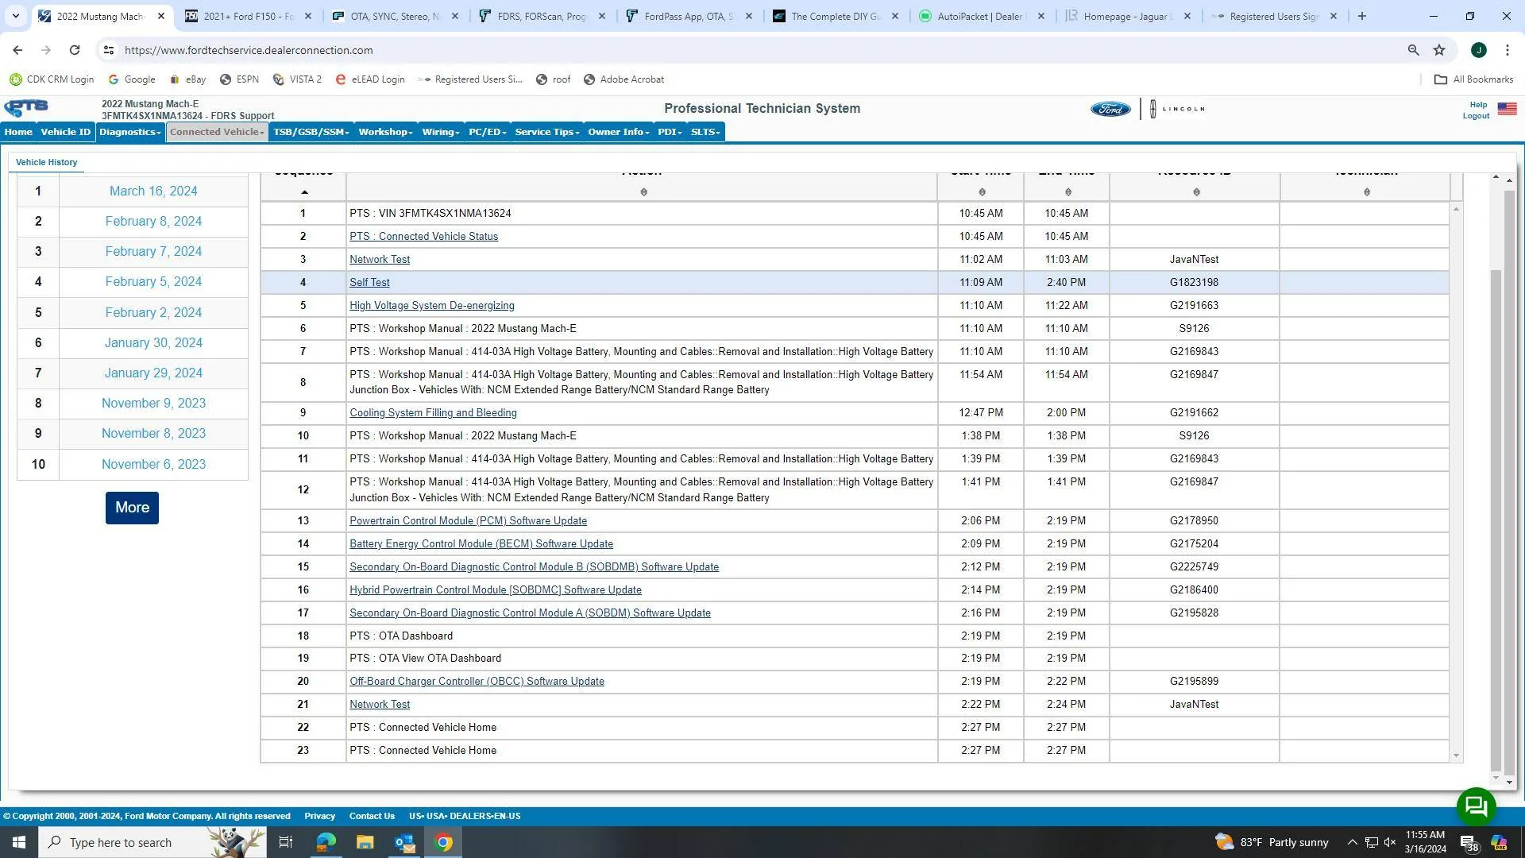Expand the TSB/GSB/SSM menu
The width and height of the screenshot is (1525, 858).
pyautogui.click(x=311, y=132)
